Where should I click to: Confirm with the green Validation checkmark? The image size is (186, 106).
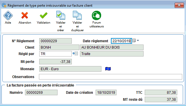click(x=44, y=15)
